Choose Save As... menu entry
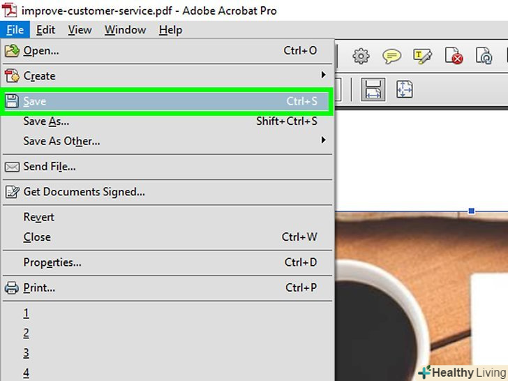Screen dimensions: 508x381 pyautogui.click(x=167, y=121)
